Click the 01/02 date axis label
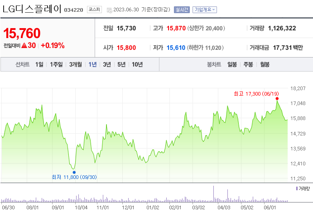The width and height of the screenshot is (313, 217). tap(153, 207)
